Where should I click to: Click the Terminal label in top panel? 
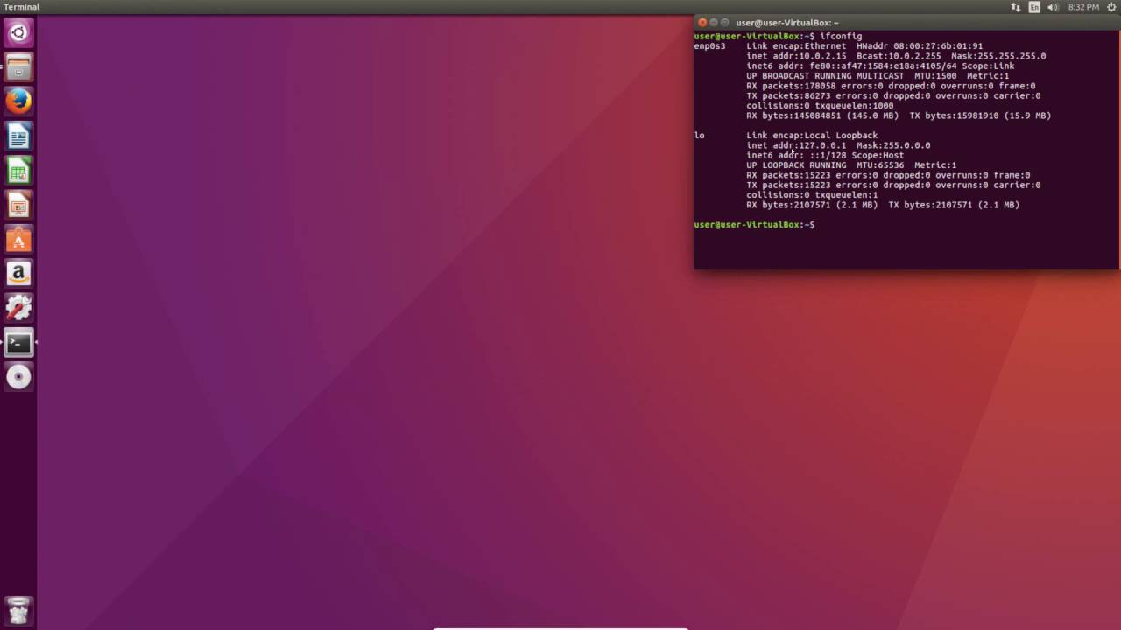pos(22,7)
